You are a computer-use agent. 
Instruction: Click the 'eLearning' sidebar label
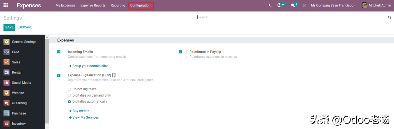coord(19,103)
